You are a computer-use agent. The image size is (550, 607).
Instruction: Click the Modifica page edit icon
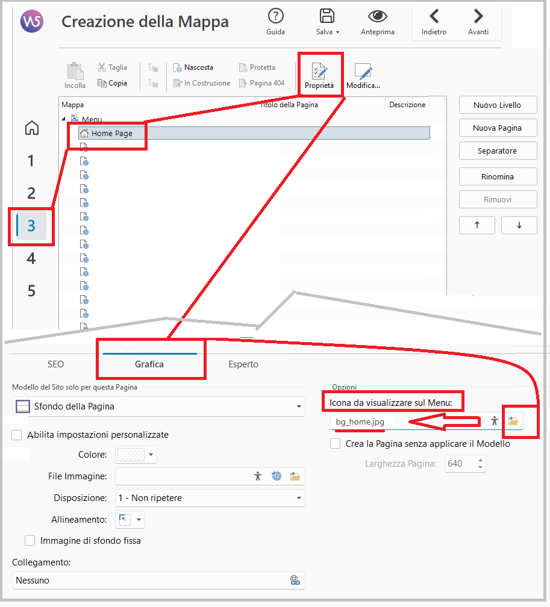point(363,73)
